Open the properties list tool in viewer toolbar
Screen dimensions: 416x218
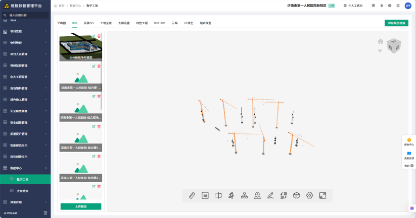click(205, 195)
